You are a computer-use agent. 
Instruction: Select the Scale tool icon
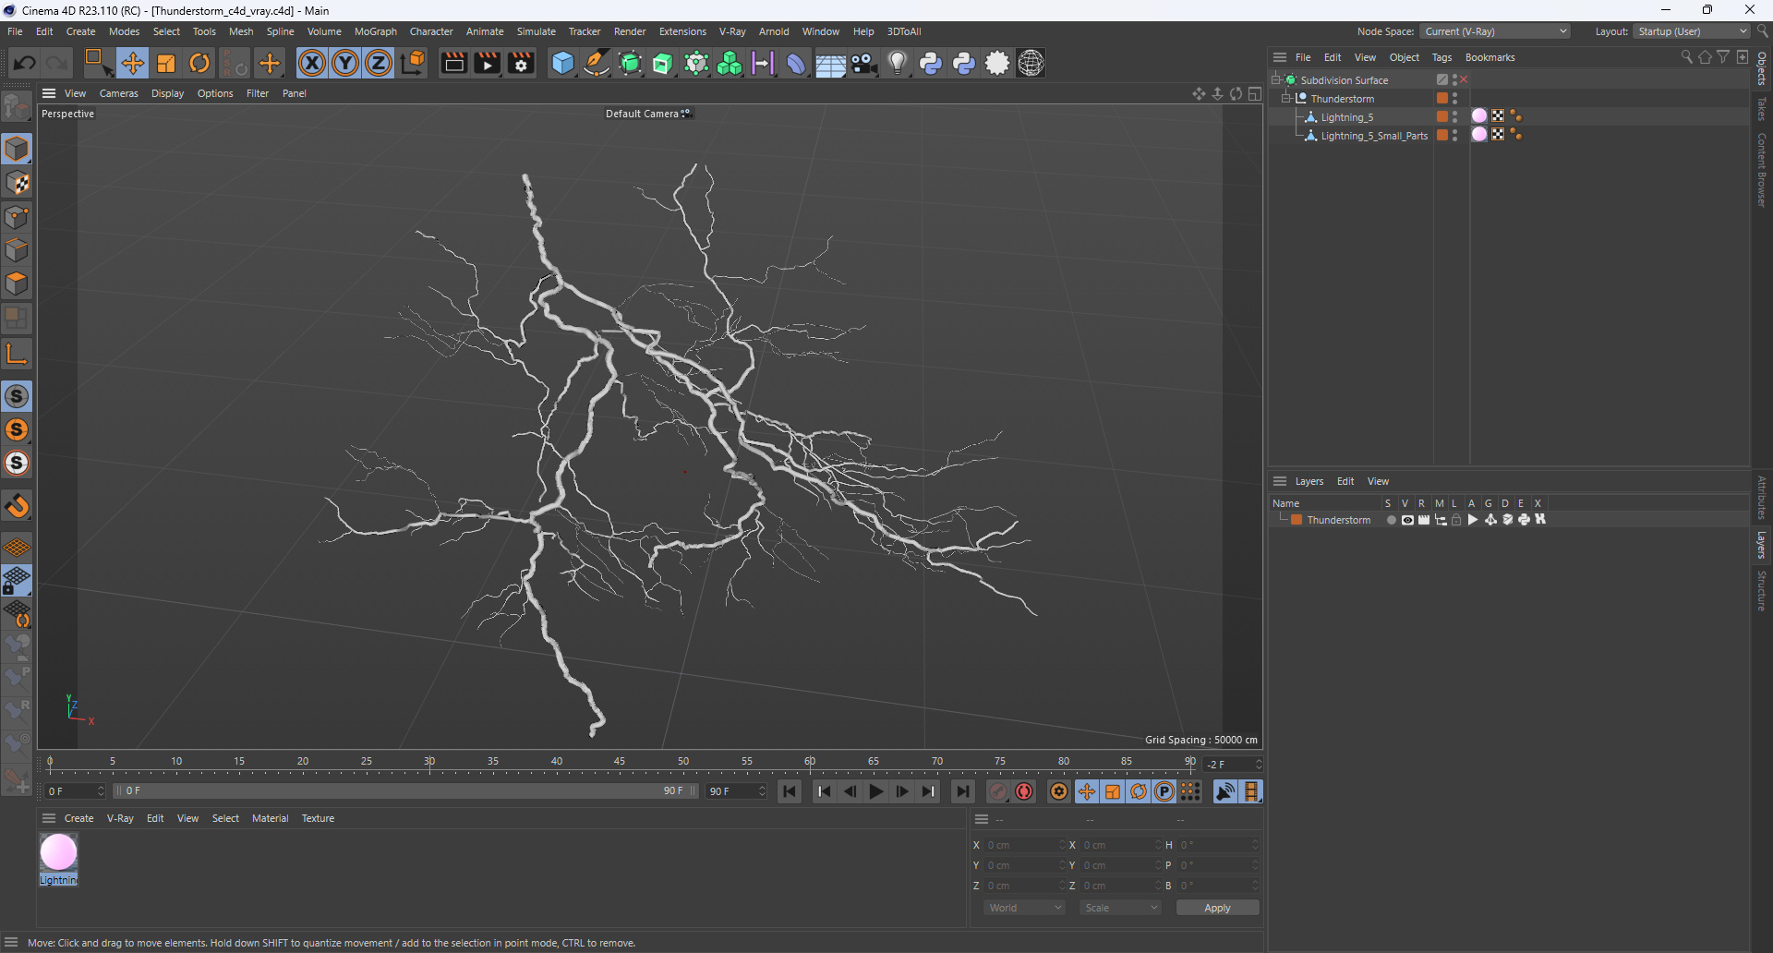pyautogui.click(x=166, y=63)
